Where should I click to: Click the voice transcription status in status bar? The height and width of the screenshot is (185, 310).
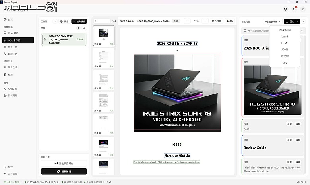click(x=72, y=182)
